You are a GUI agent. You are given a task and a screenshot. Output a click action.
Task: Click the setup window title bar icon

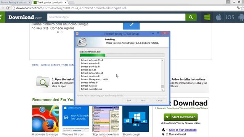pyautogui.click(x=77, y=34)
